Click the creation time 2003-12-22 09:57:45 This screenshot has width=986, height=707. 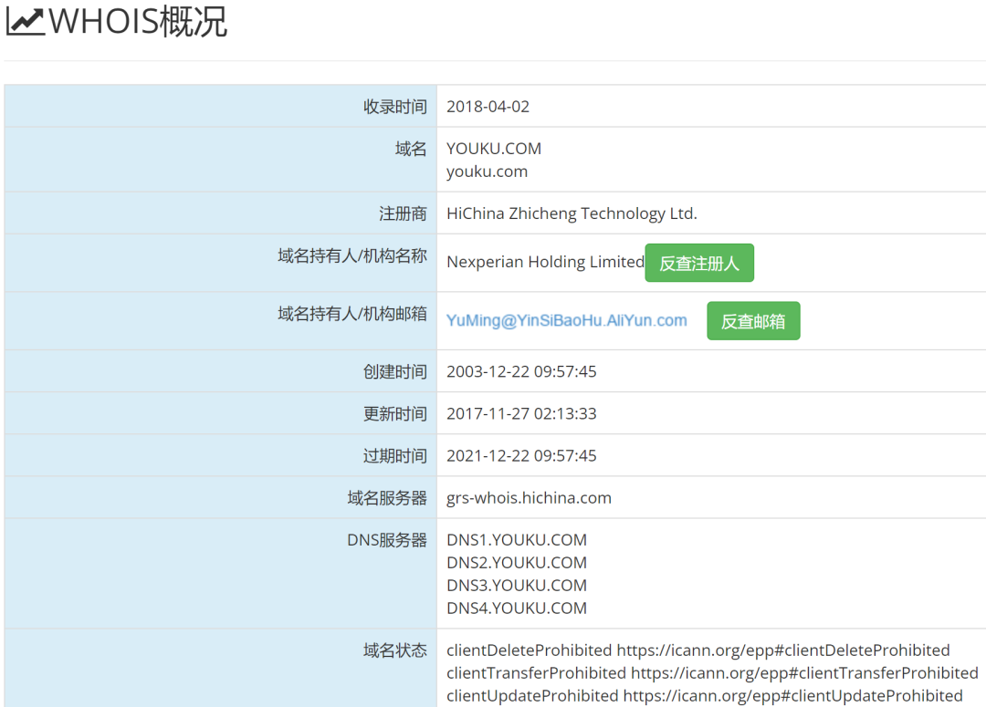pyautogui.click(x=521, y=372)
